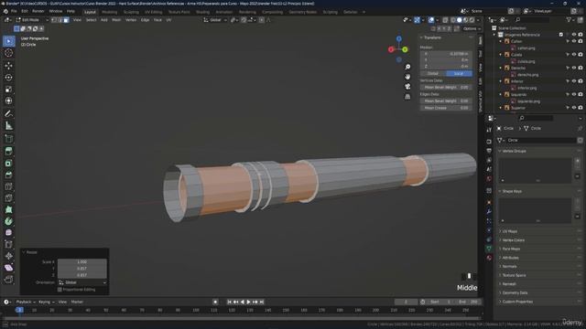
Task: Hide Culata collection with eye icon
Action: [574, 55]
